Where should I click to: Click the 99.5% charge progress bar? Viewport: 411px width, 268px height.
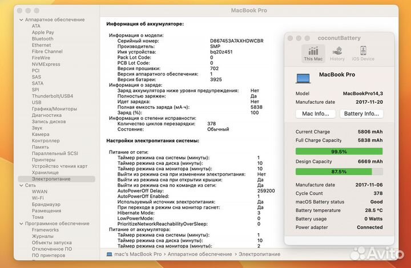click(x=339, y=151)
